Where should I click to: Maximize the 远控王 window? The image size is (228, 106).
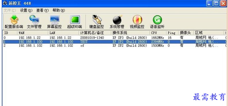coord(216,3)
